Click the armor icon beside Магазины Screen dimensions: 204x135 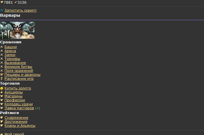tap(2, 96)
